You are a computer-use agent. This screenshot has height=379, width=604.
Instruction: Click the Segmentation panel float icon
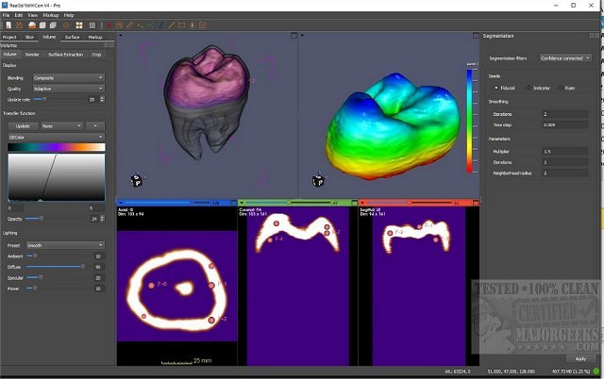[592, 36]
